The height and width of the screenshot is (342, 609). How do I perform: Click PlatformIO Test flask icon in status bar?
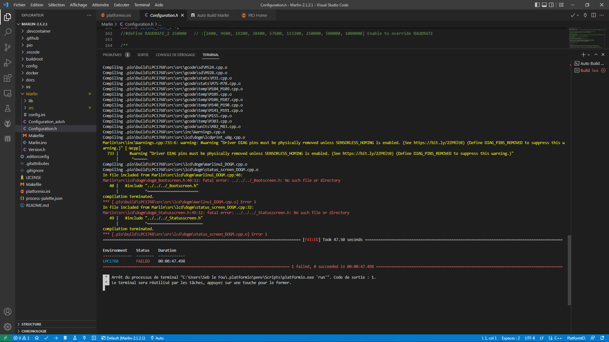pos(75,338)
